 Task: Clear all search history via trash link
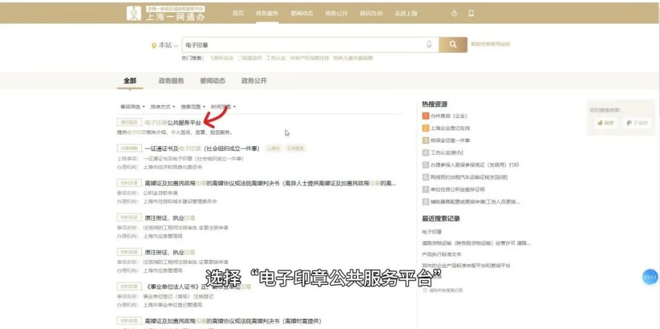click(x=443, y=290)
